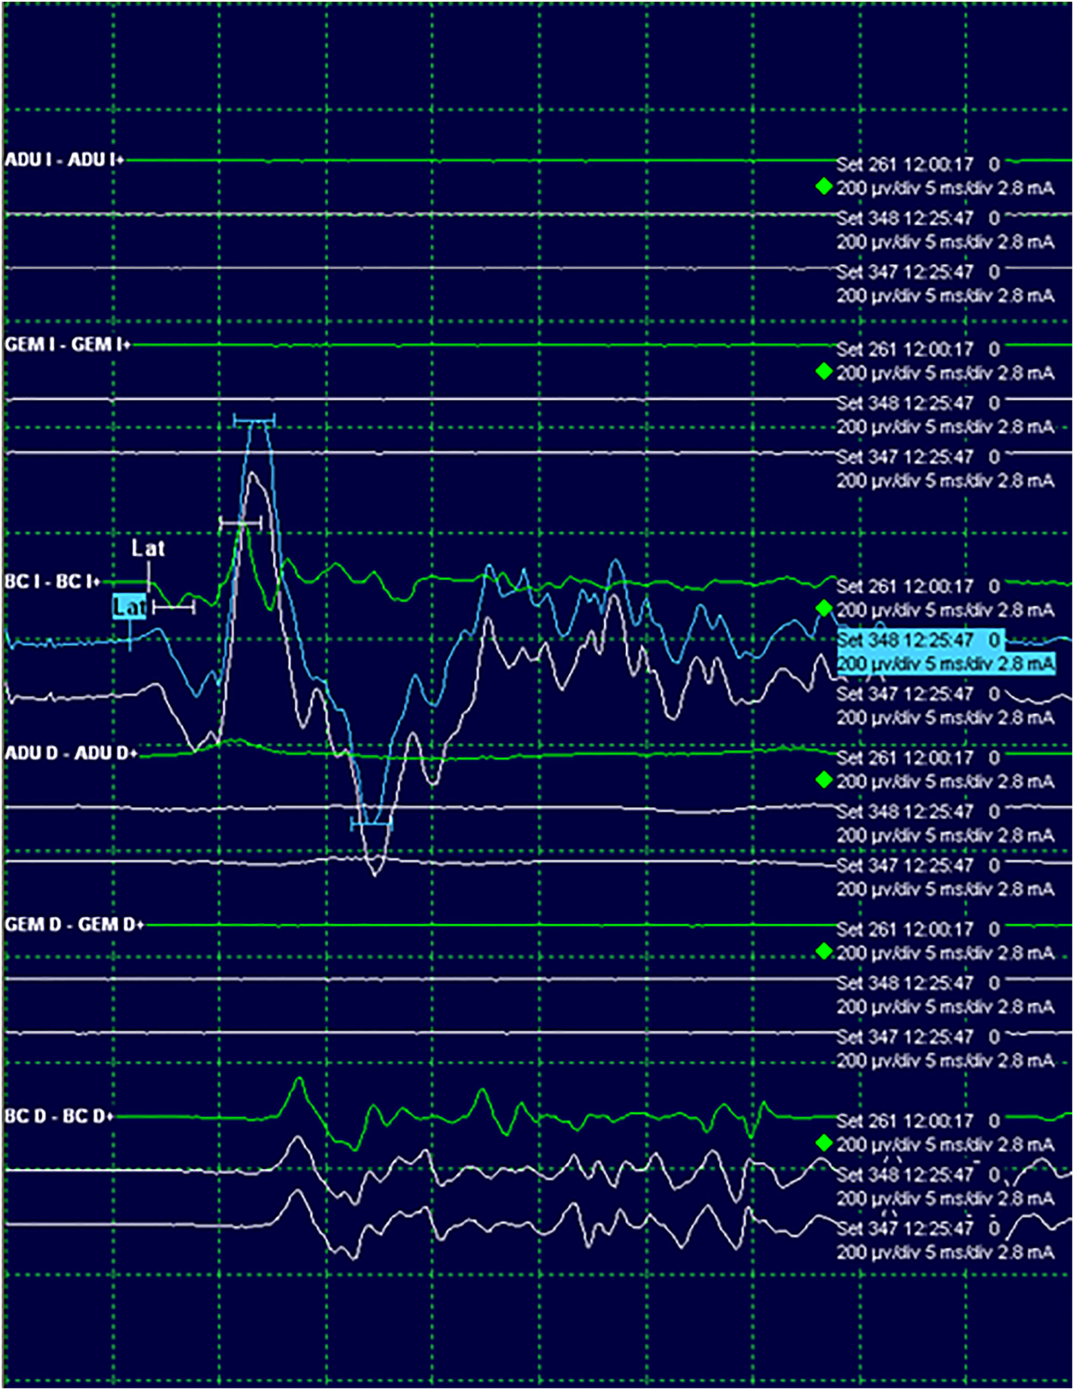Select GEM I - GEM I+ channel label
The image size is (1074, 1390).
click(67, 345)
